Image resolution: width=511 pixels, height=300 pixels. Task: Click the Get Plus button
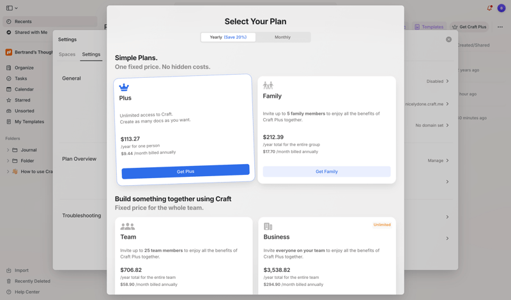click(x=185, y=171)
